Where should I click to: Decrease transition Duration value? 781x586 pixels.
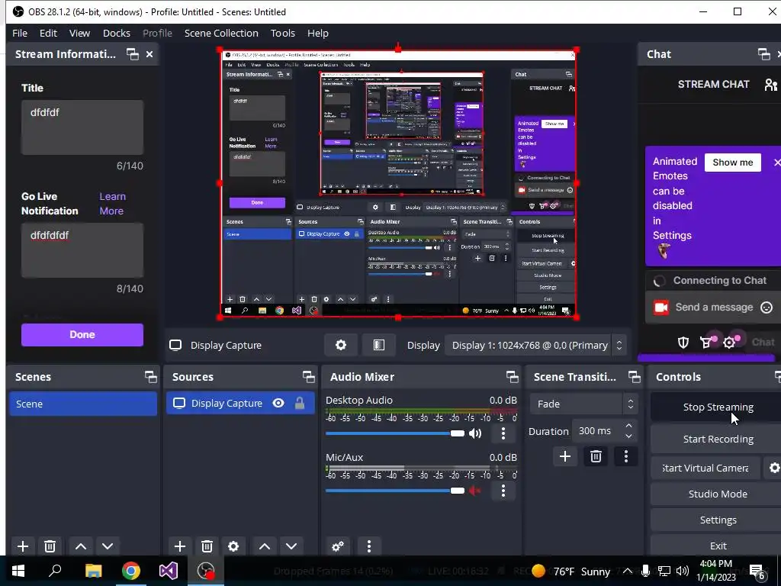tap(629, 436)
